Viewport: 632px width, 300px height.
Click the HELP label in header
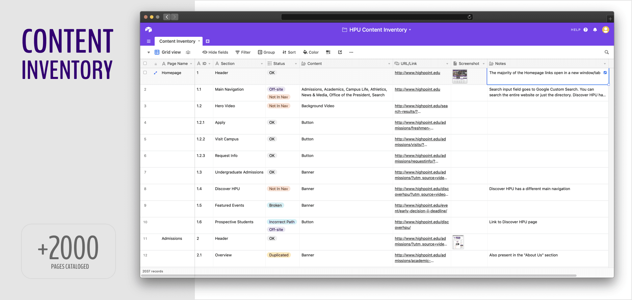tap(576, 30)
